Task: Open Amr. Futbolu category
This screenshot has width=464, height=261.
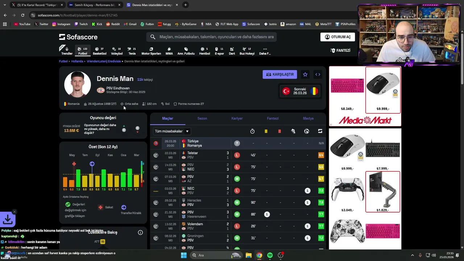Action: 186,51
